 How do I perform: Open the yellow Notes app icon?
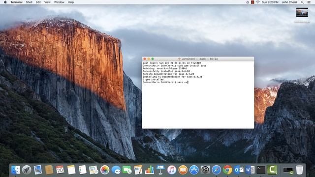(71, 170)
